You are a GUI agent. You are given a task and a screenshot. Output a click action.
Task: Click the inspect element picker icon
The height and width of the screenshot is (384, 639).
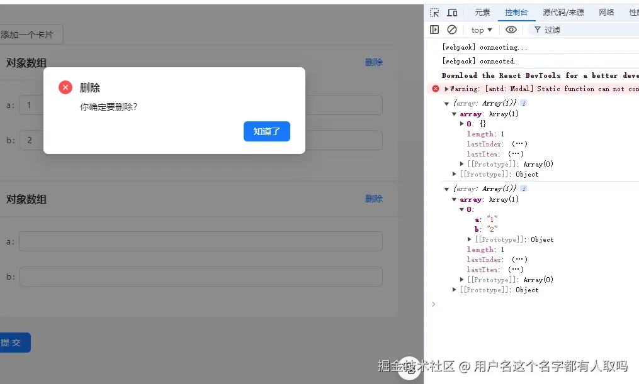pyautogui.click(x=434, y=13)
